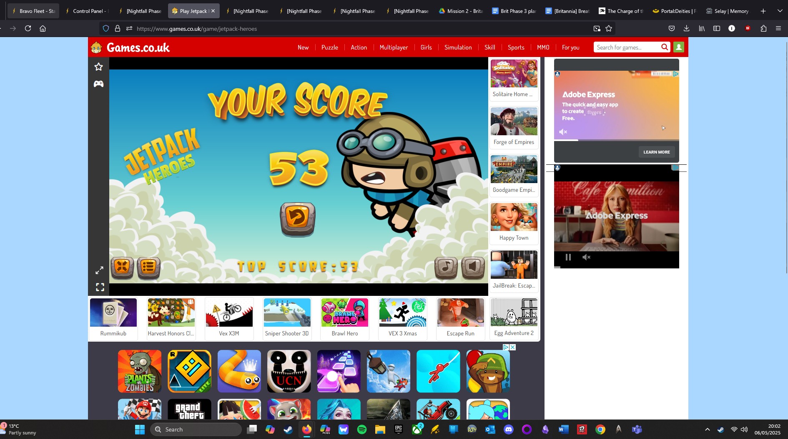Pause the Adobe Express video ad
This screenshot has width=788, height=439.
(x=568, y=257)
